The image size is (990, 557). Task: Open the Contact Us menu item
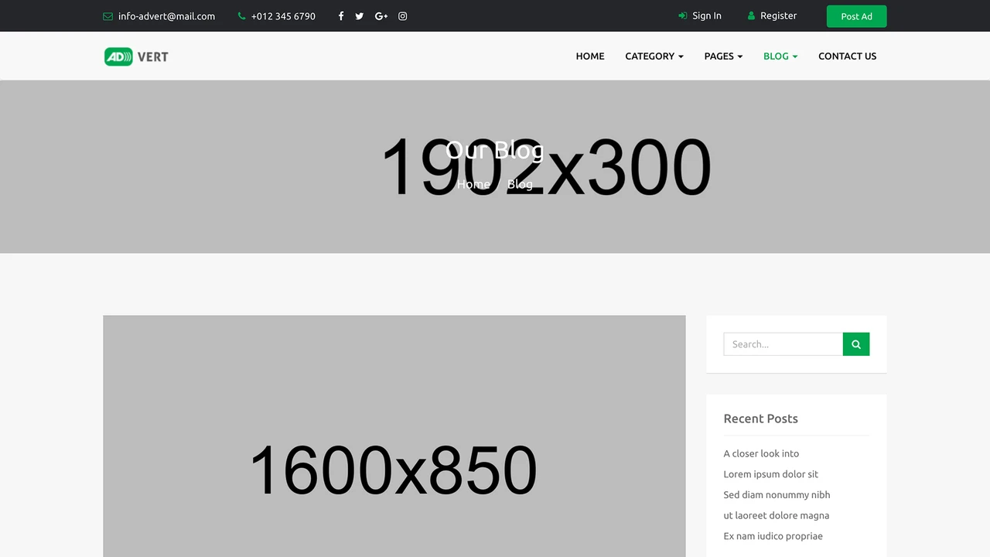(848, 56)
